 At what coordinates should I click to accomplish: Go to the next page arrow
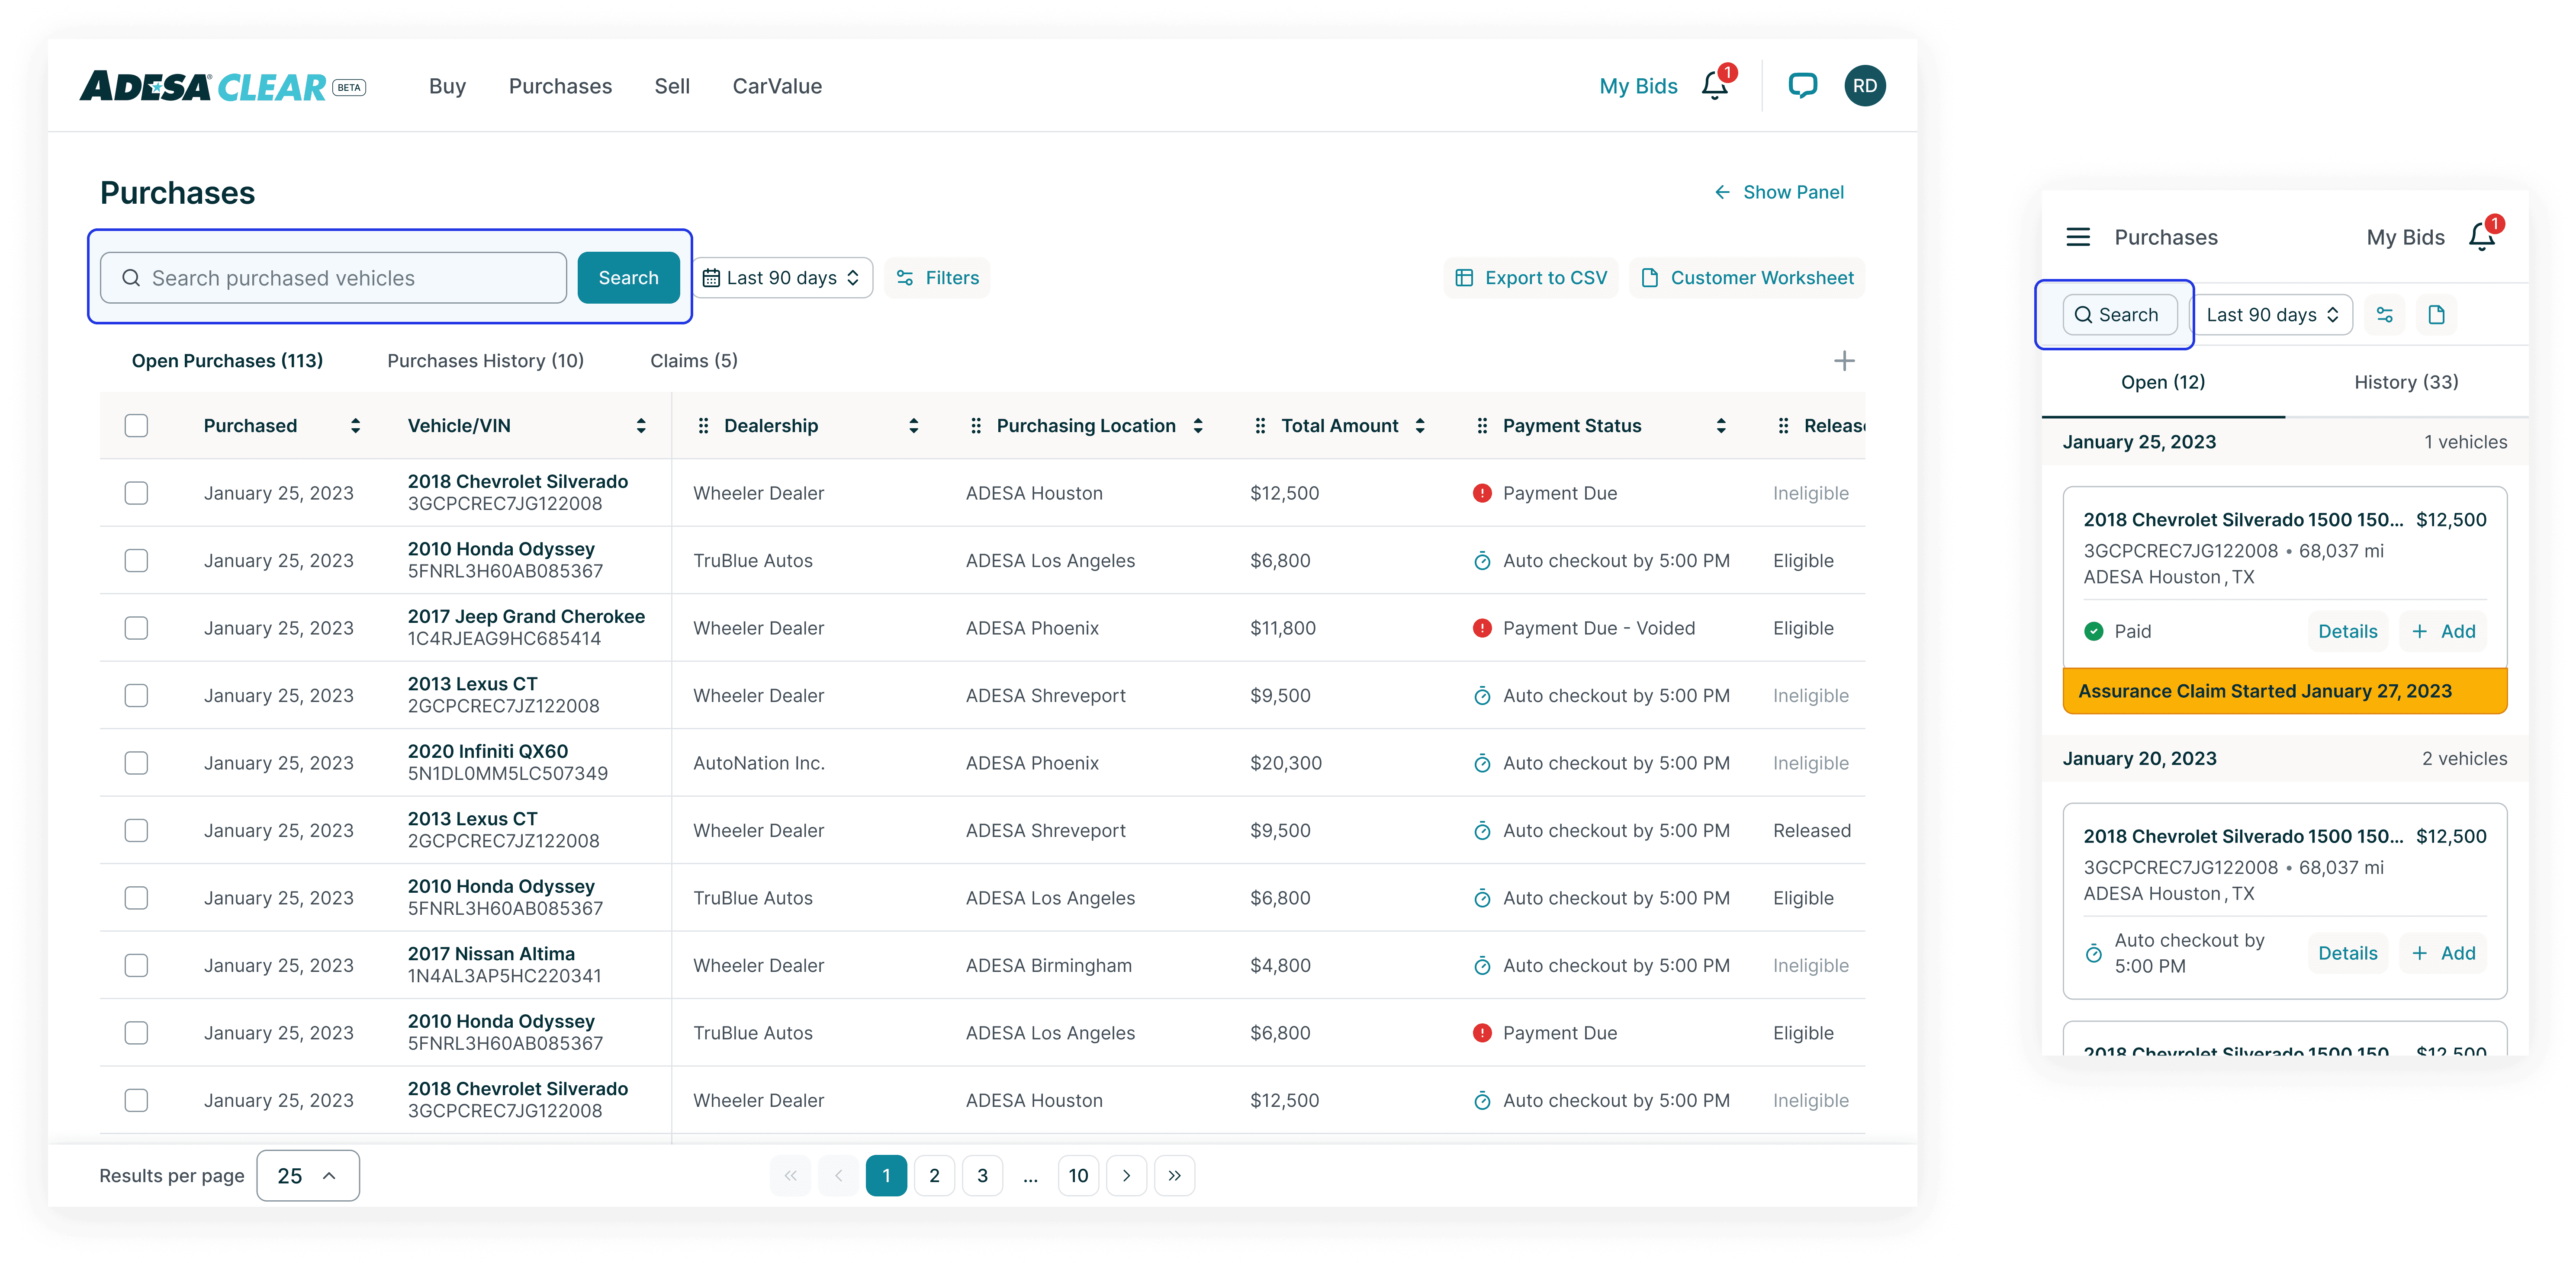coord(1126,1176)
